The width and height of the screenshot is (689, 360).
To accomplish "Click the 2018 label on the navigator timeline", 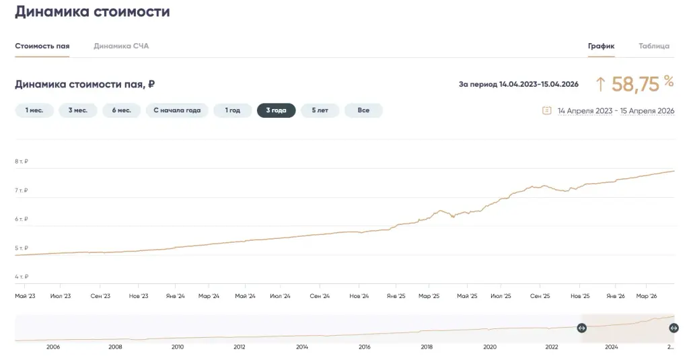I will (427, 347).
